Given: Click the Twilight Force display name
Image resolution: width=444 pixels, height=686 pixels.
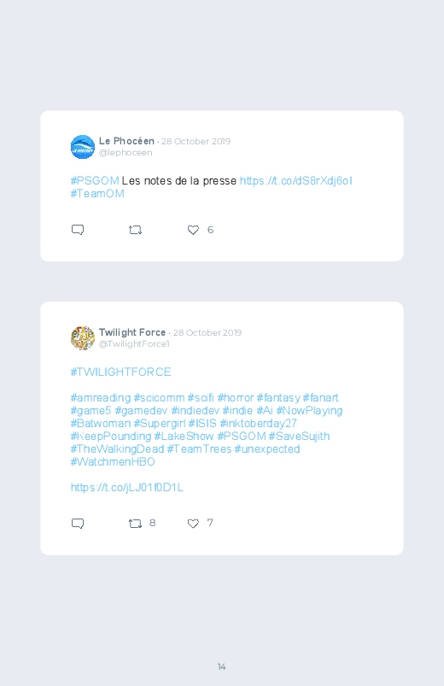Looking at the screenshot, I should click(x=132, y=332).
